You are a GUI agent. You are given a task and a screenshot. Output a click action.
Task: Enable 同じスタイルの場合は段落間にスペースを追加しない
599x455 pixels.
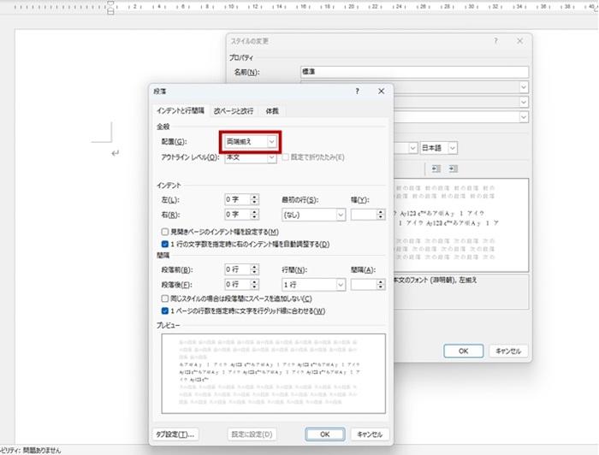pos(165,298)
